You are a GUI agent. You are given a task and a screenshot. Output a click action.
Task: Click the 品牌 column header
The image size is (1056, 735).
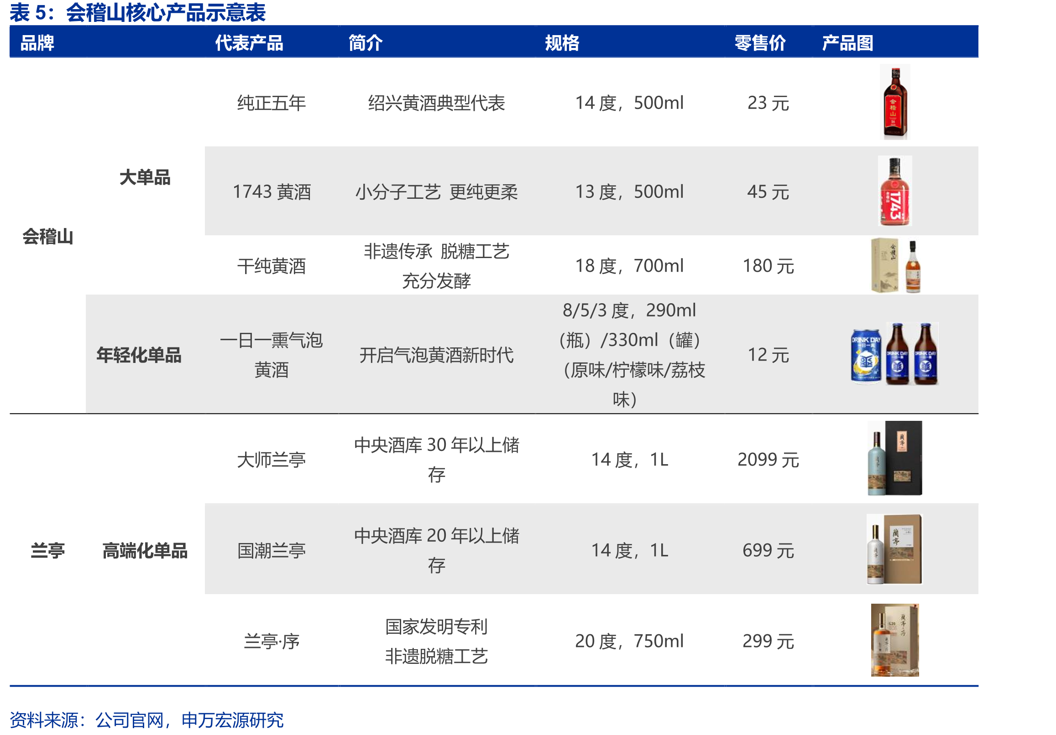pos(37,43)
